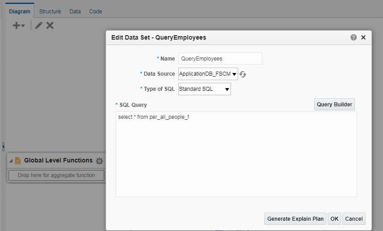Open help for Edit Data Set dialog
This screenshot has height=231, width=383.
point(354,38)
